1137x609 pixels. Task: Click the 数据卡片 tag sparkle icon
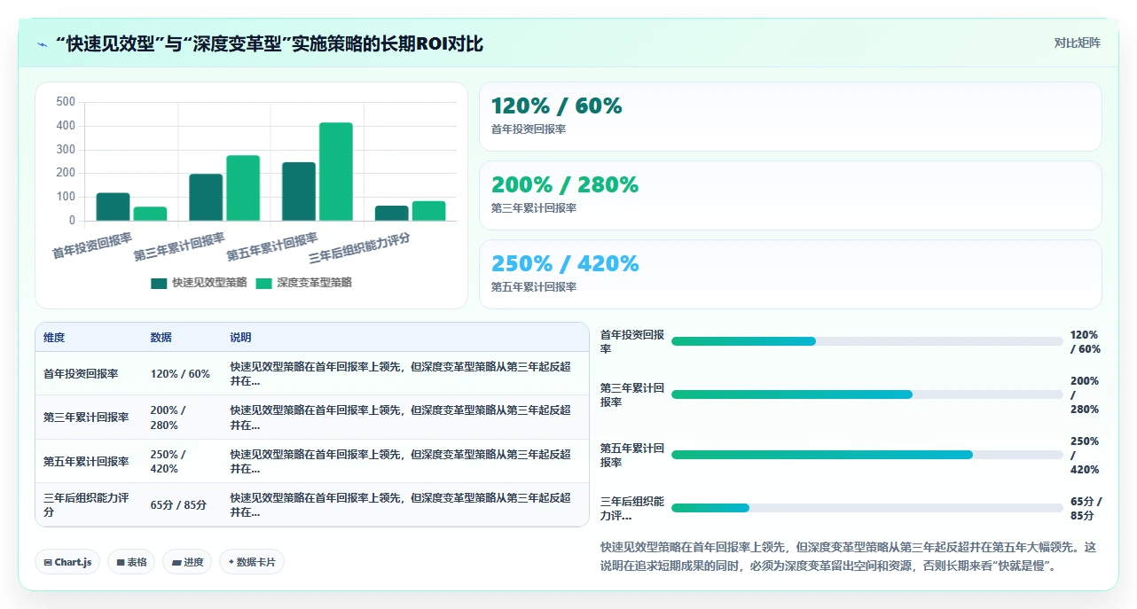point(231,562)
